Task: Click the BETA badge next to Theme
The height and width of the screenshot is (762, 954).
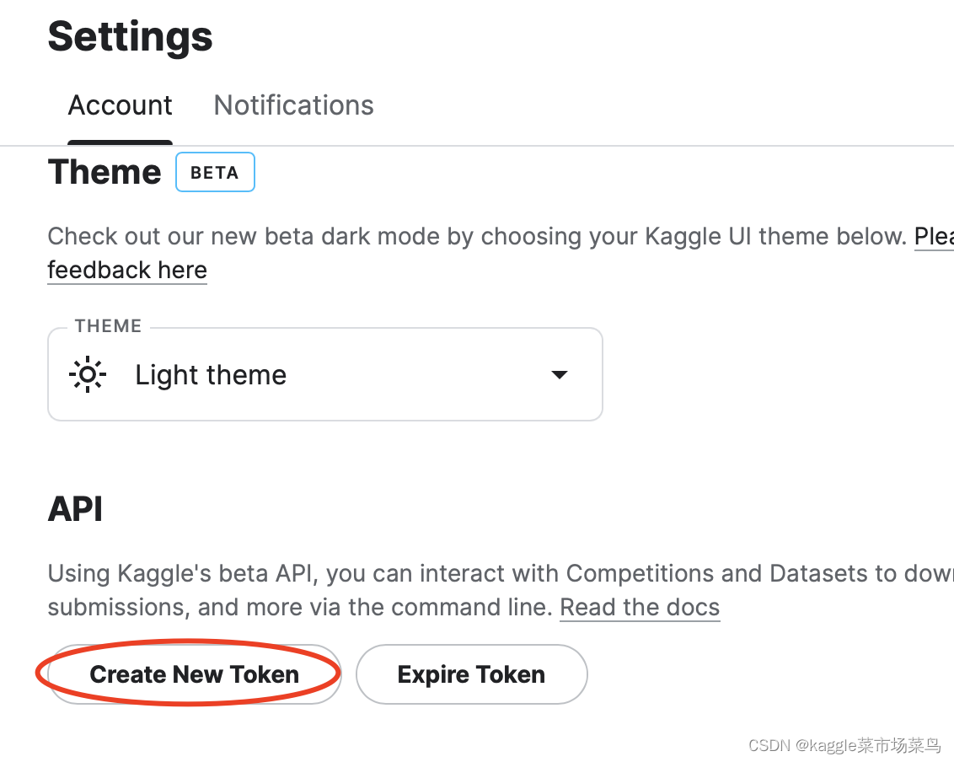Action: pos(215,173)
